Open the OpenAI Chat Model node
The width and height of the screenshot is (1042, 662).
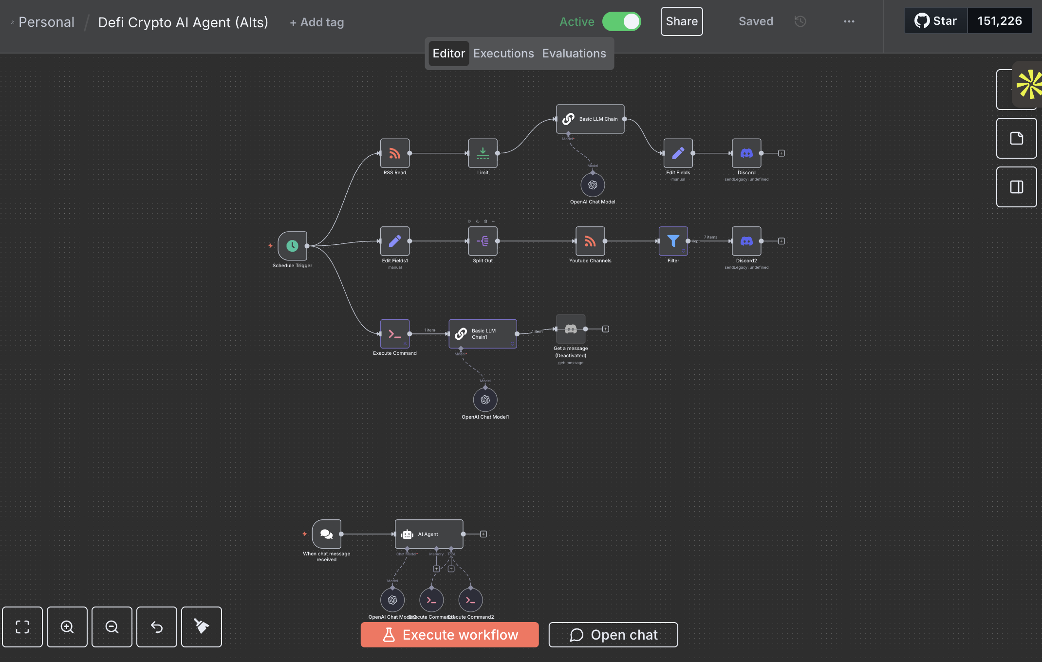click(x=592, y=186)
